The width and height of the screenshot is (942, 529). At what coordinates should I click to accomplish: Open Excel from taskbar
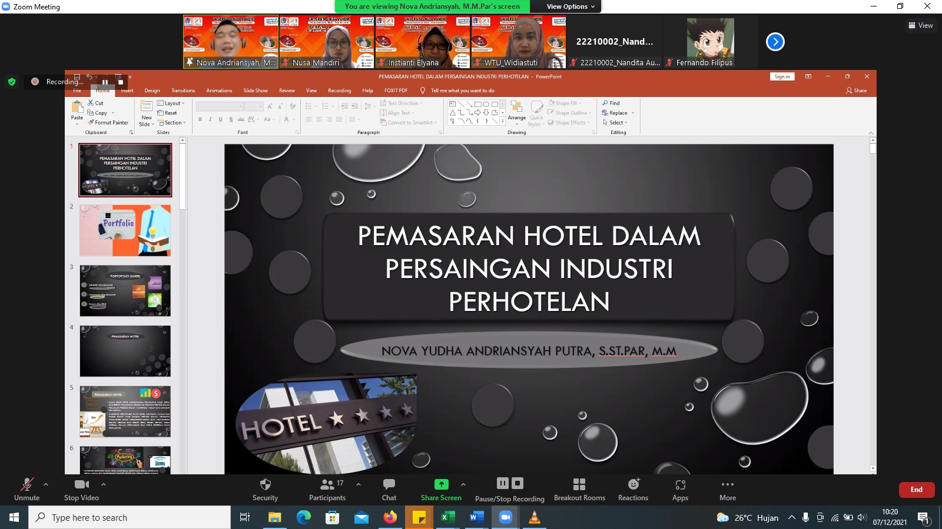pos(448,517)
